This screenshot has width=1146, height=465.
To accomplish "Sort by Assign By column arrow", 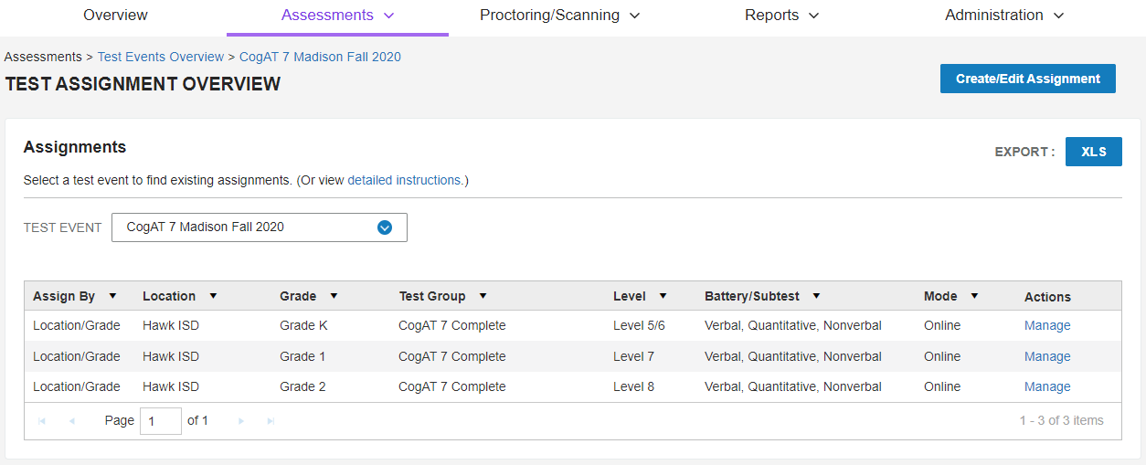I will (112, 296).
